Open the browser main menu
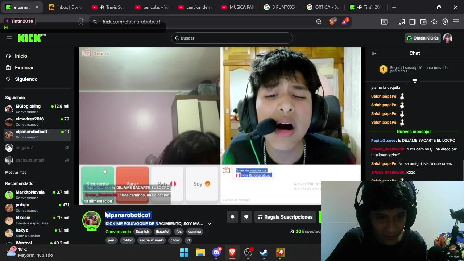Image resolution: width=464 pixels, height=261 pixels. 456,22
